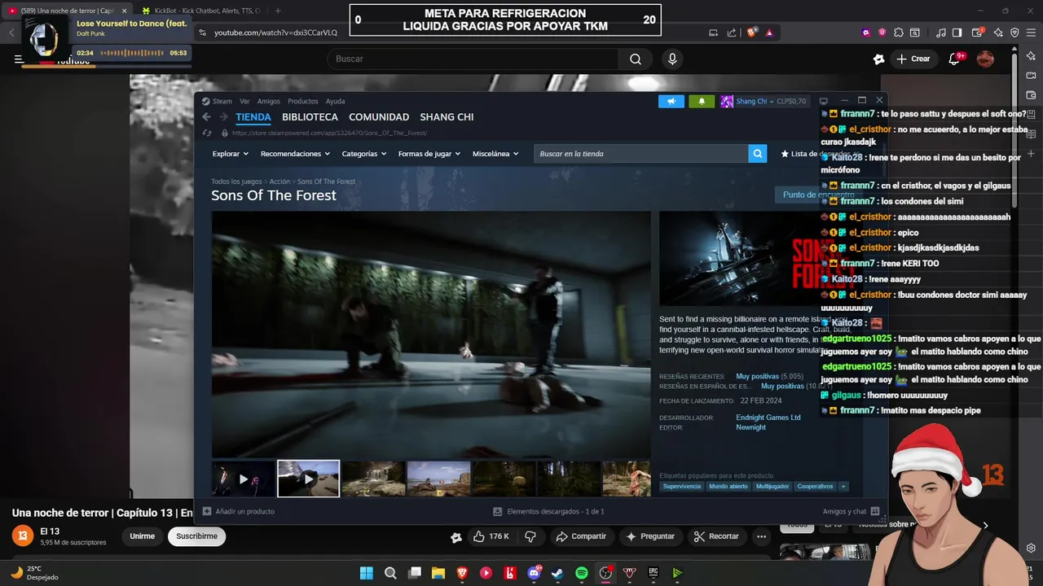Image resolution: width=1043 pixels, height=586 pixels.
Task: Open YouTube hamburger guide menu
Action: pyautogui.click(x=19, y=59)
